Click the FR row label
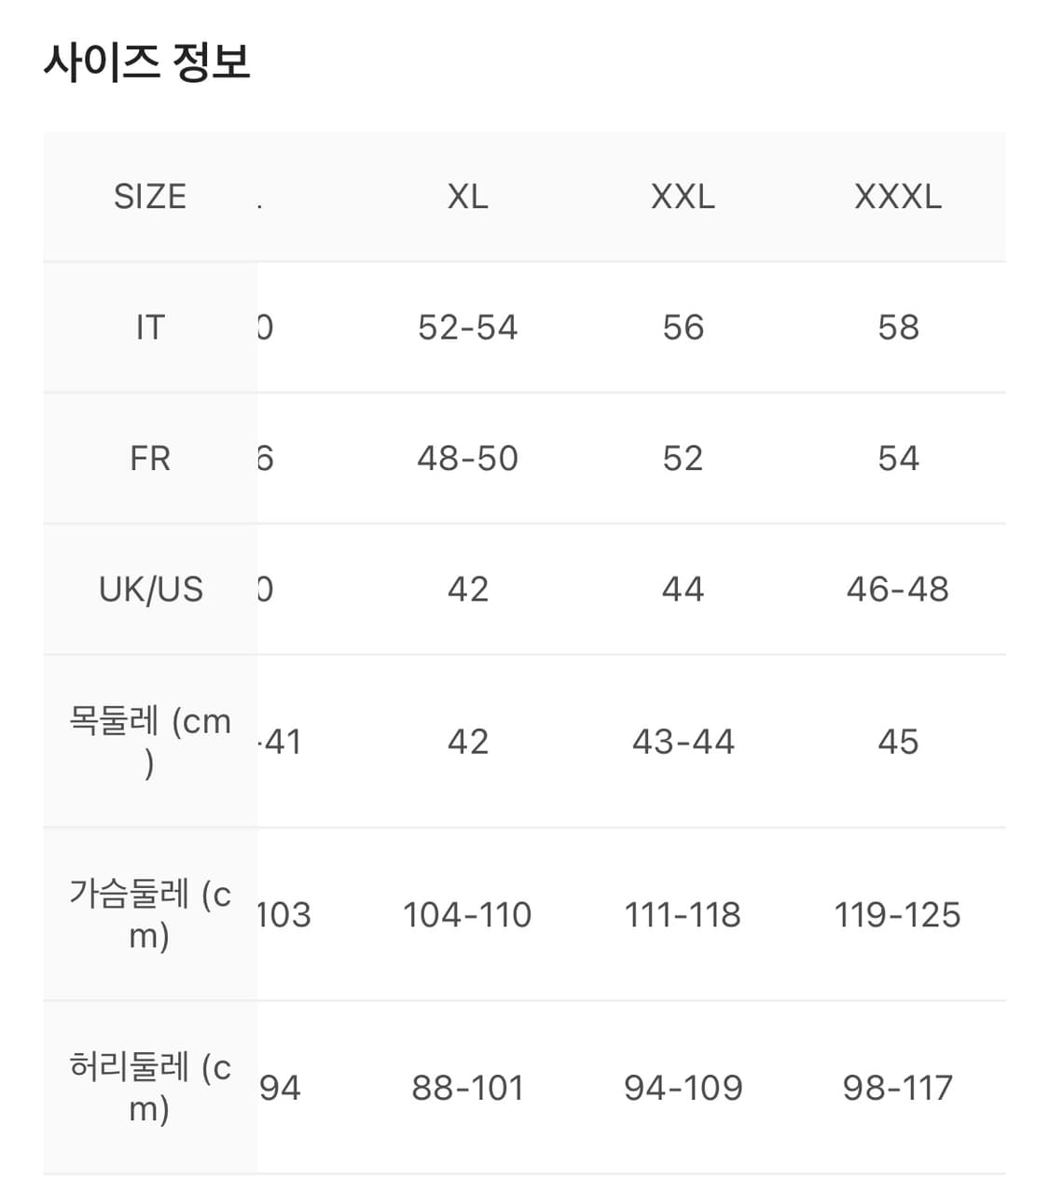The image size is (1049, 1195). pos(149,458)
